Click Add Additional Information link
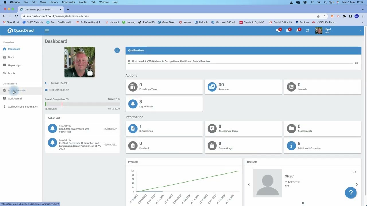This screenshot has height=206, width=367. (x=23, y=106)
